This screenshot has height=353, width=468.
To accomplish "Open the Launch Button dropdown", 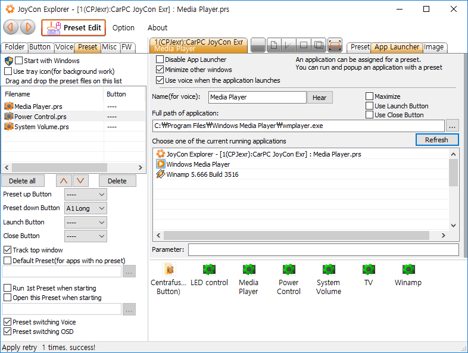I will [x=86, y=222].
